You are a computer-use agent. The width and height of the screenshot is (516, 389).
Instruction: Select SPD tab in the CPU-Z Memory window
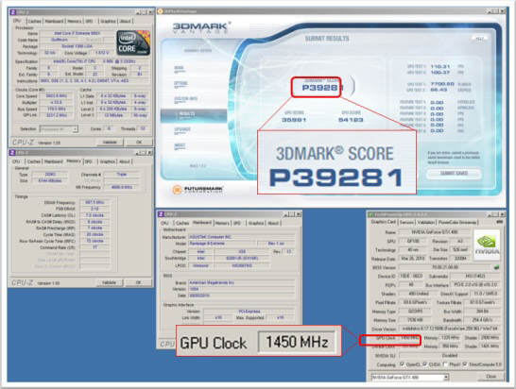89,161
